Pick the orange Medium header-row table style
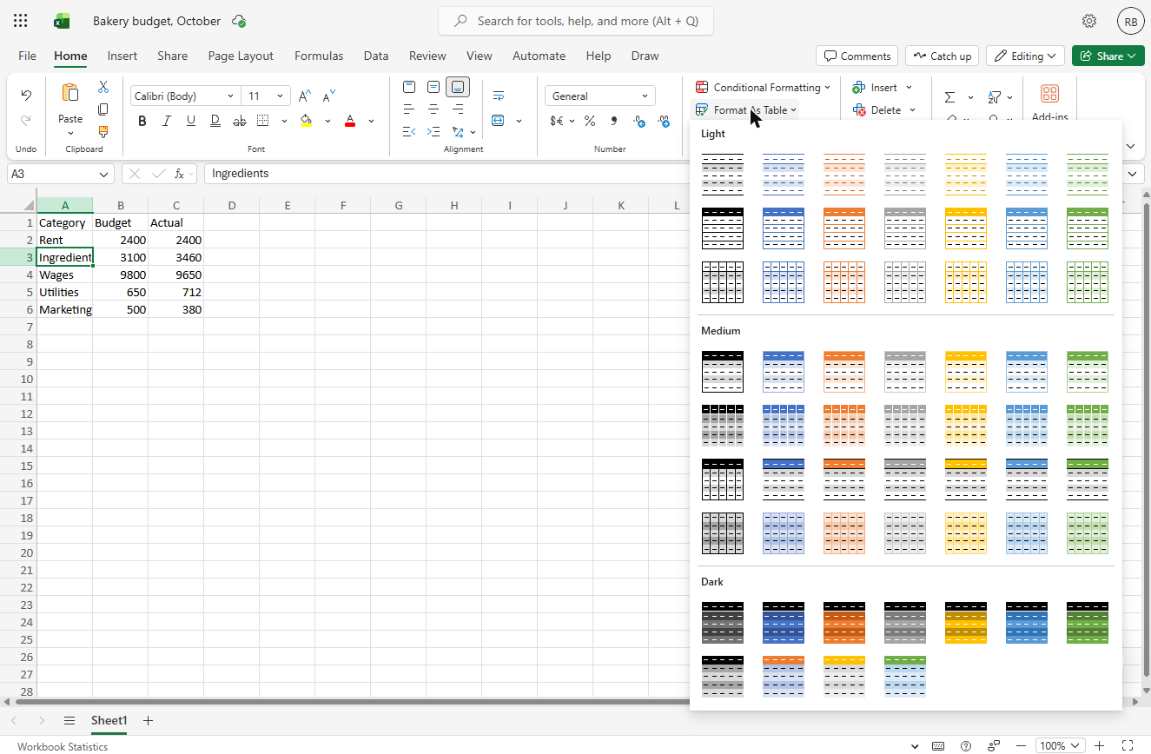1151x754 pixels. (x=844, y=372)
